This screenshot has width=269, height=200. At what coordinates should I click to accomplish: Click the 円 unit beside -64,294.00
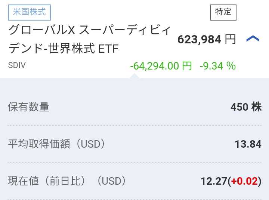(x=186, y=66)
